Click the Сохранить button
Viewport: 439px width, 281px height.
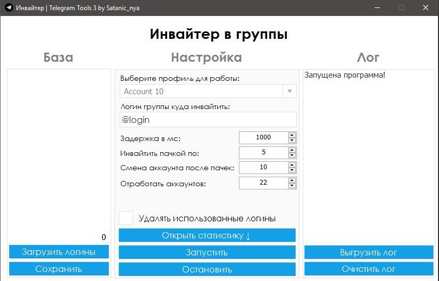click(59, 269)
